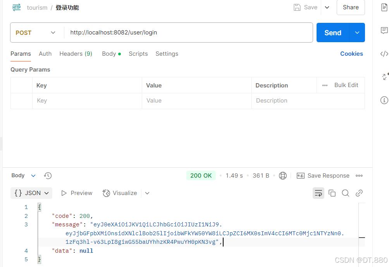Open the Scripts tab
The height and width of the screenshot is (267, 389).
point(138,54)
